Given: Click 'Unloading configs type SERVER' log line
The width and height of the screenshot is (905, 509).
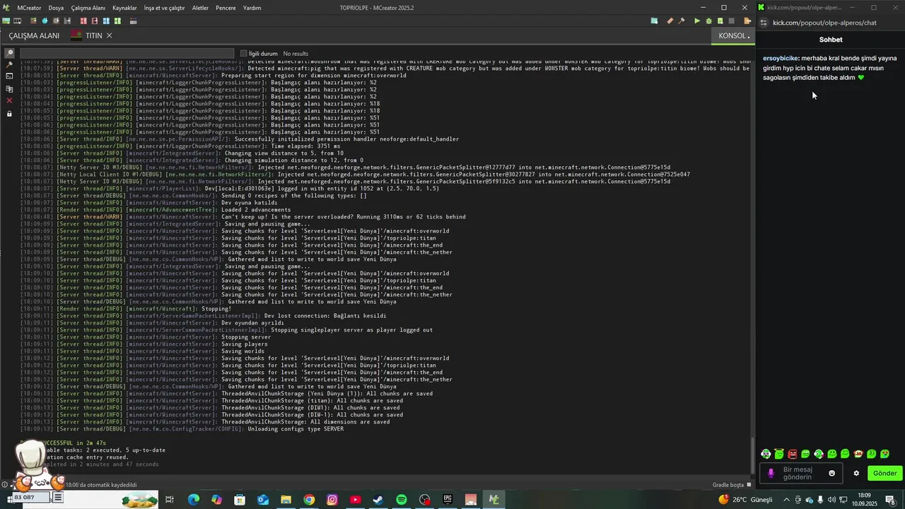Looking at the screenshot, I should click(182, 429).
